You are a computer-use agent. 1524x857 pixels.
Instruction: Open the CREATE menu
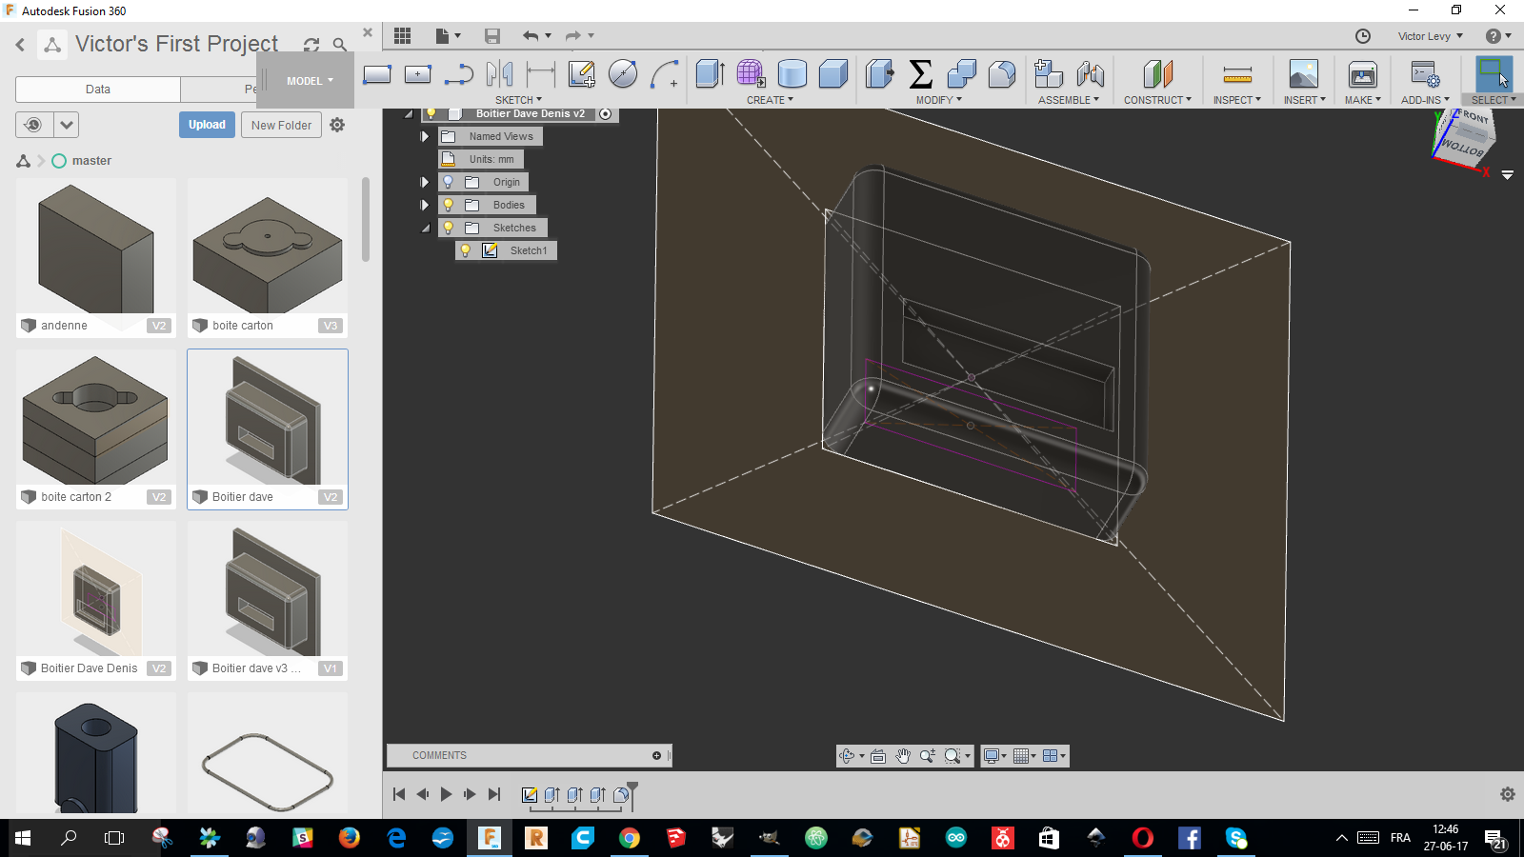click(x=770, y=100)
